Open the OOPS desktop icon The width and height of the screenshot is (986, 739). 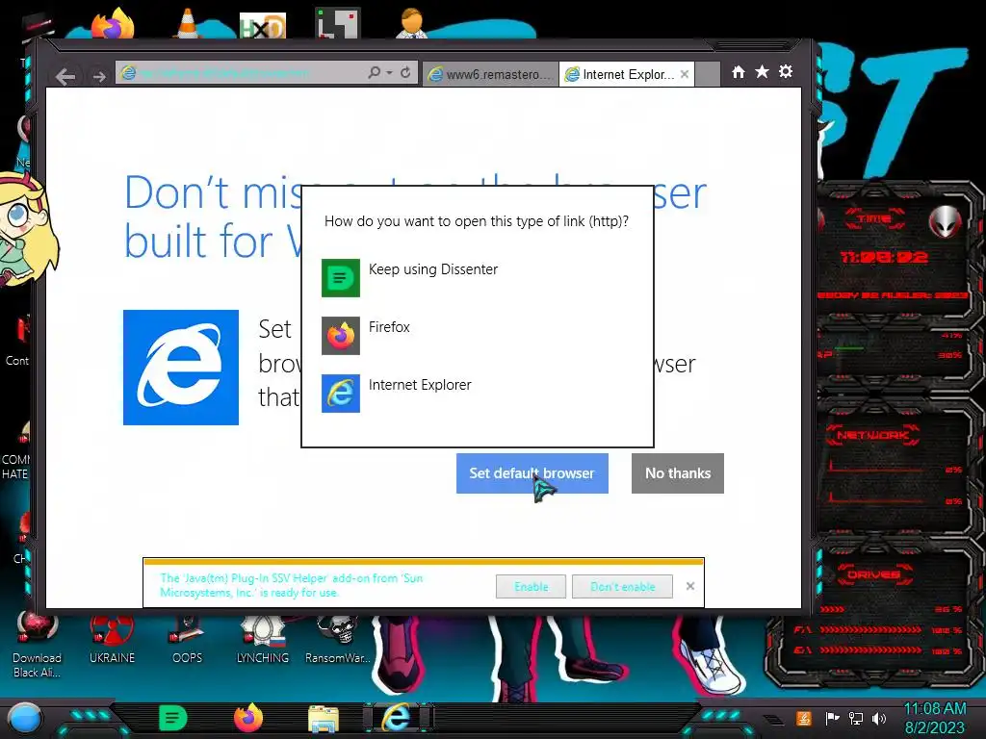188,640
